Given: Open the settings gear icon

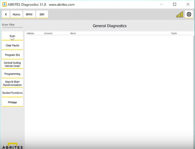Looking at the screenshot, I should pyautogui.click(x=189, y=14).
